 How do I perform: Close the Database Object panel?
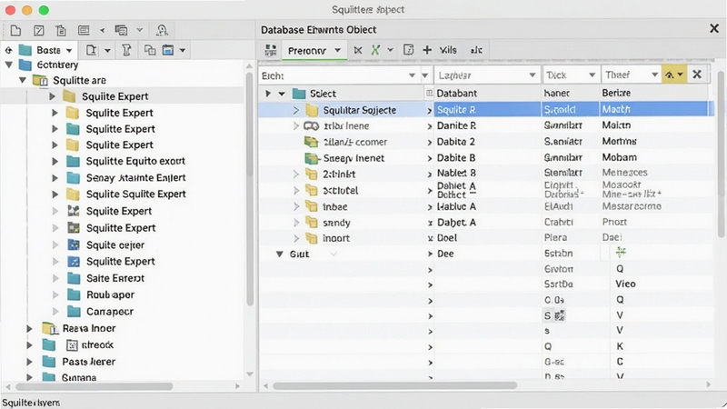click(x=714, y=29)
